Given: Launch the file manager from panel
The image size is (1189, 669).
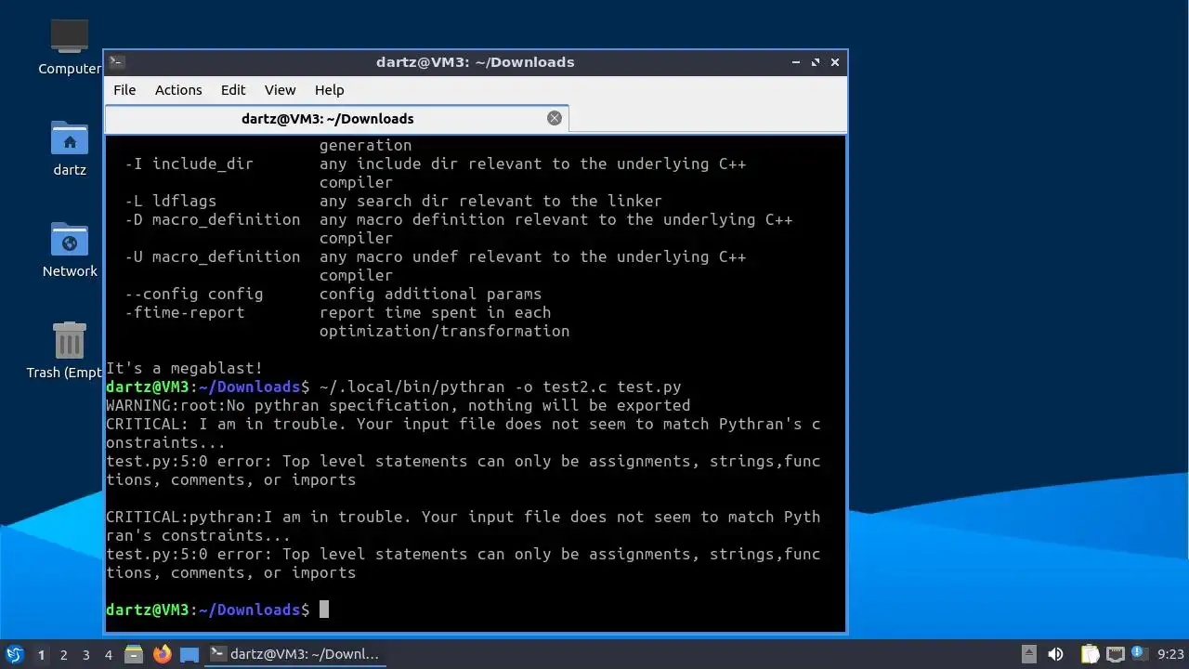Looking at the screenshot, I should (134, 654).
